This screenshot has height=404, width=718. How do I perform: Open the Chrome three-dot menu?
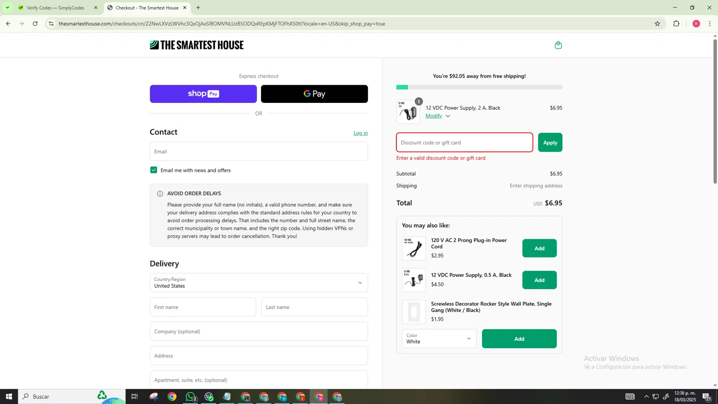pos(710,23)
